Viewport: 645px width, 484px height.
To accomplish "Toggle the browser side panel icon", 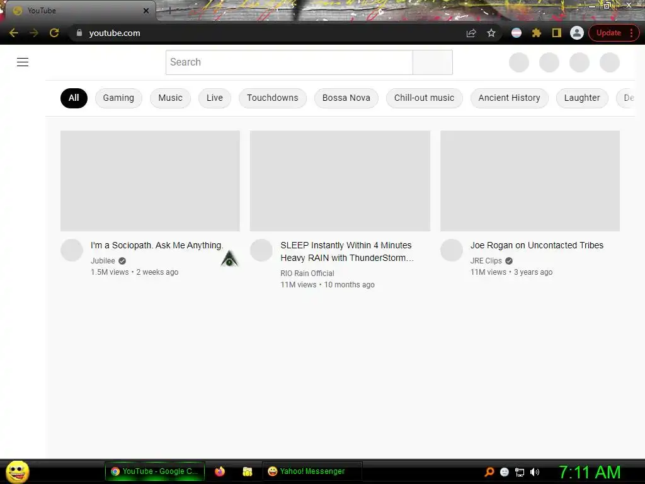I will tap(557, 33).
